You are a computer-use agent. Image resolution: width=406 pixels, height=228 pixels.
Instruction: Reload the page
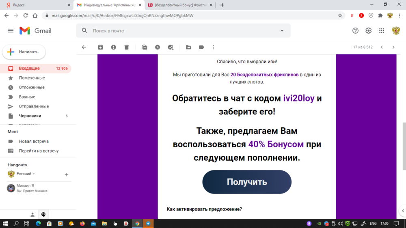click(x=25, y=15)
